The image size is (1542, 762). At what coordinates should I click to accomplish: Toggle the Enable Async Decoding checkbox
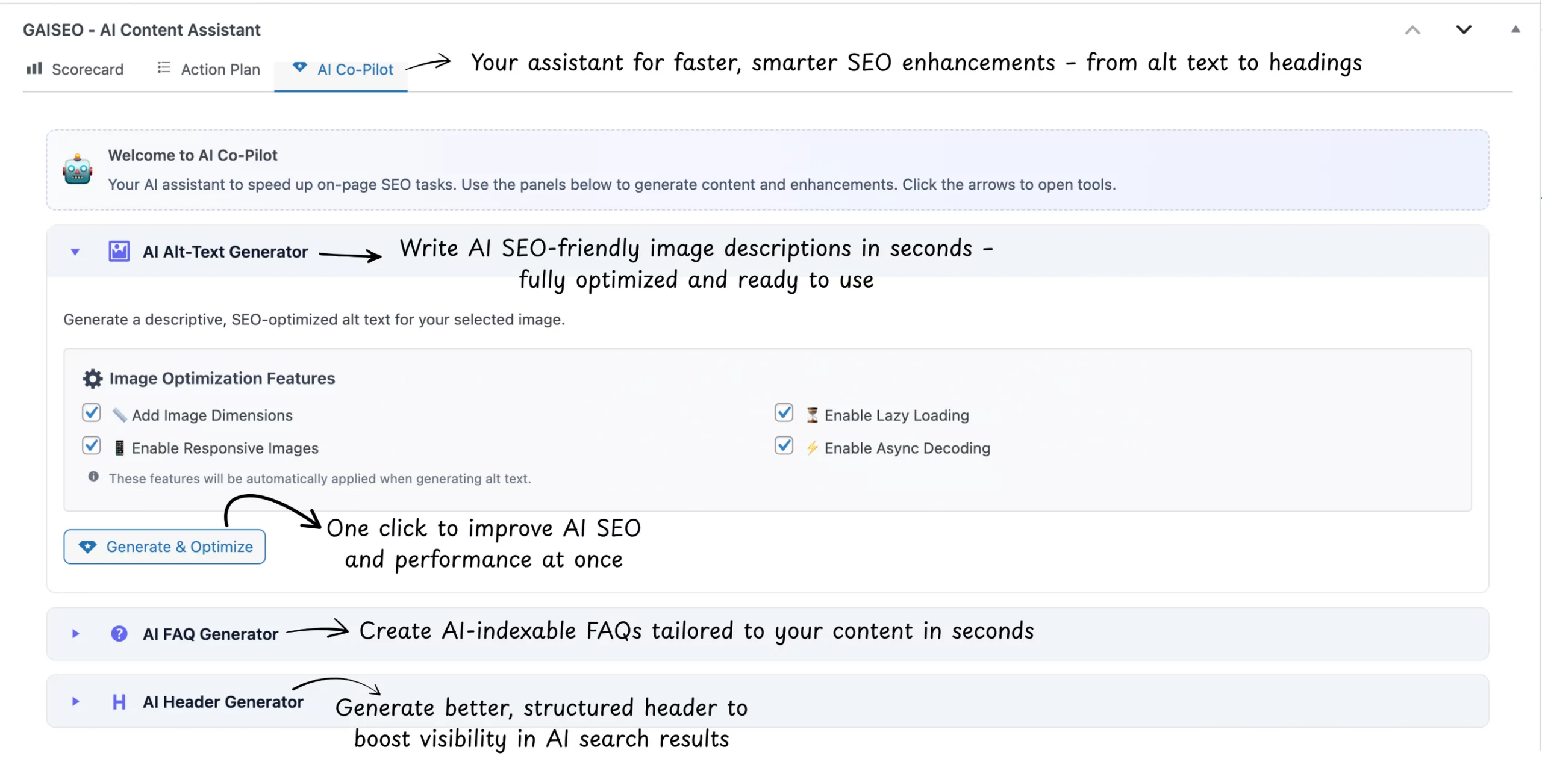click(x=784, y=445)
